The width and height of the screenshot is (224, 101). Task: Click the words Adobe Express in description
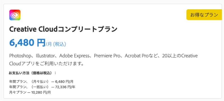click(x=74, y=56)
